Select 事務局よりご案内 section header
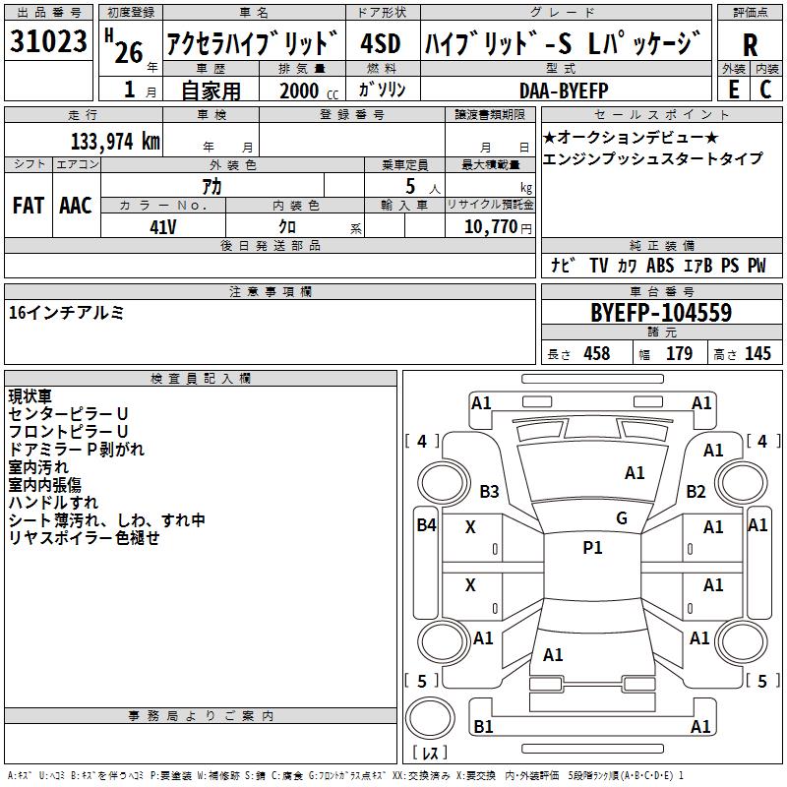The image size is (787, 787). coord(201,716)
